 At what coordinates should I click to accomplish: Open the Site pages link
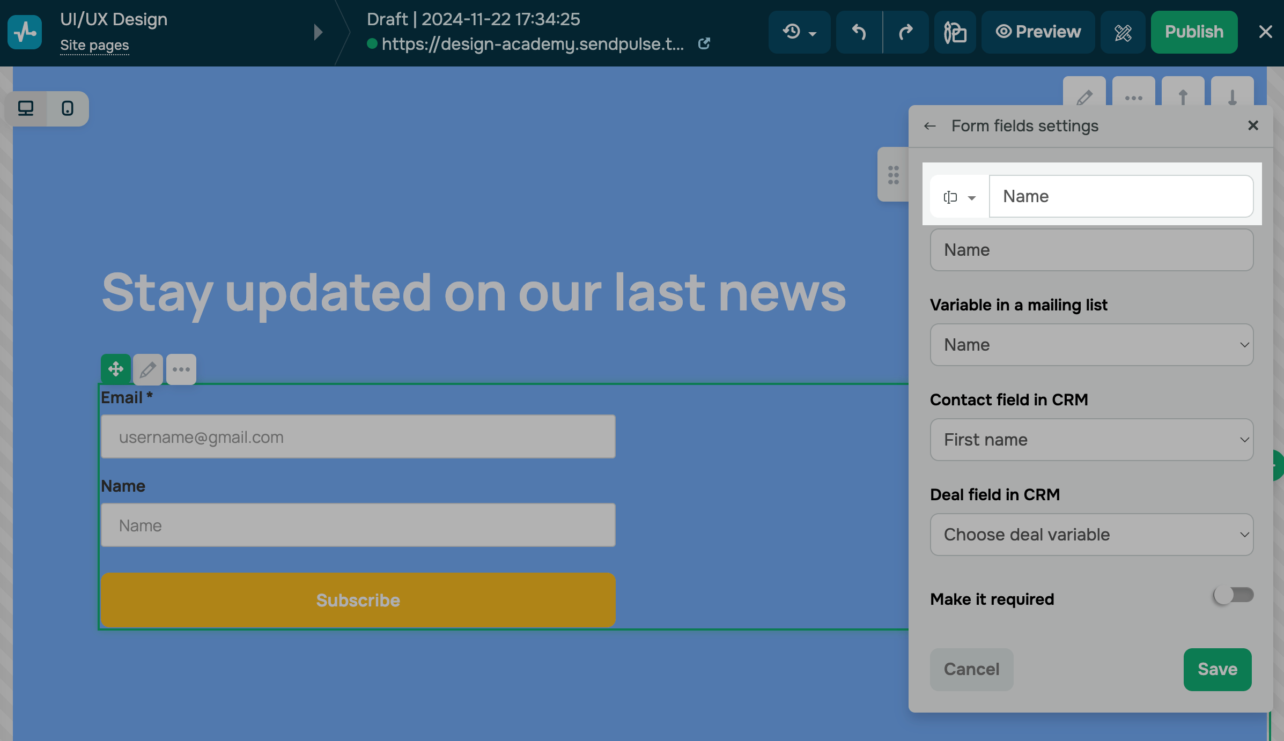pos(94,45)
